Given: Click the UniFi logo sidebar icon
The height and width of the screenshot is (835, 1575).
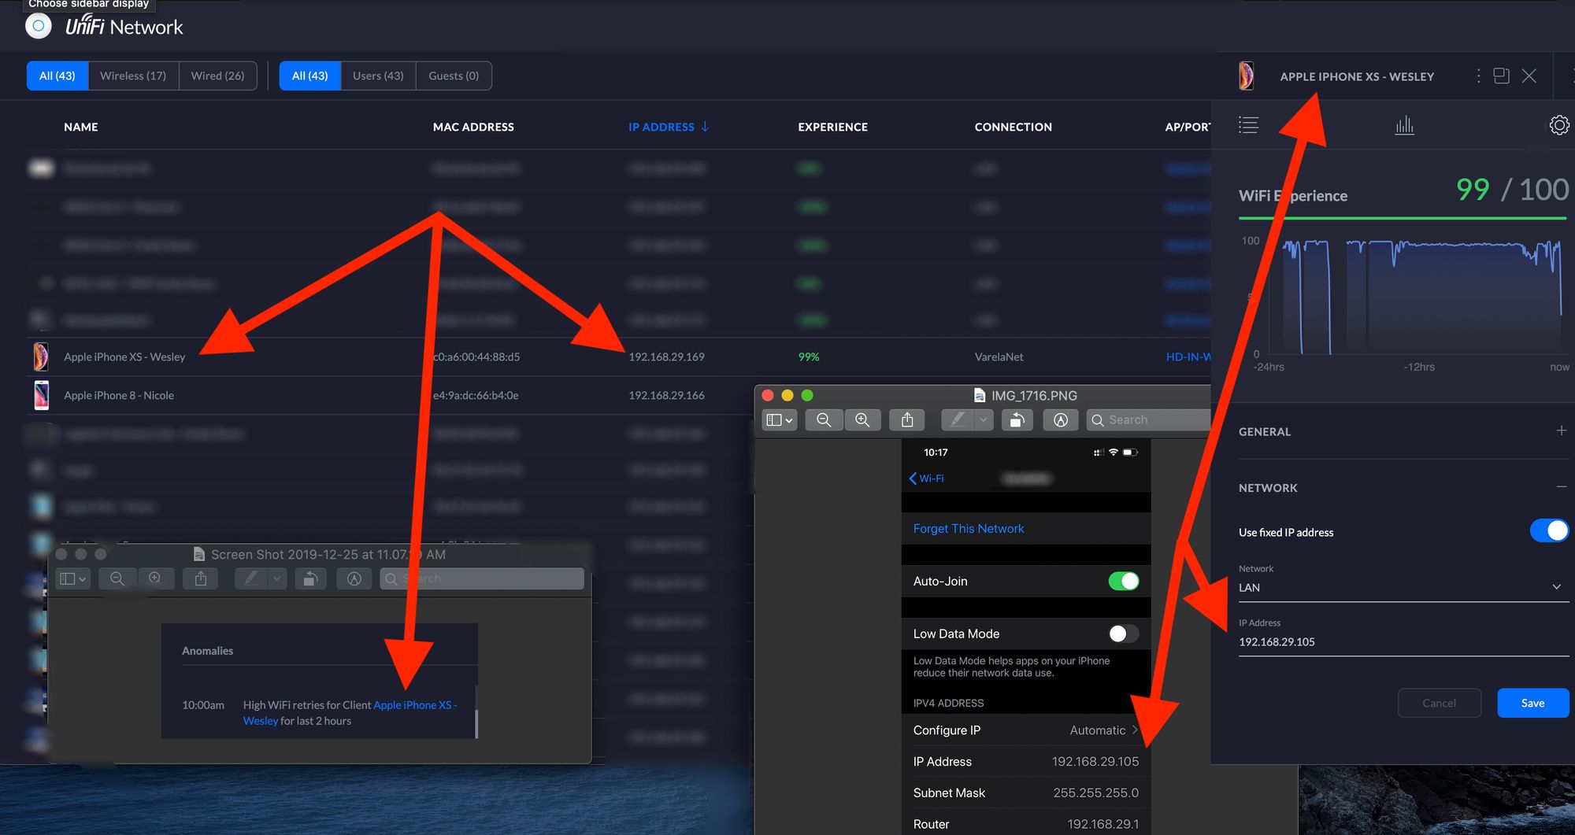Looking at the screenshot, I should pyautogui.click(x=38, y=26).
